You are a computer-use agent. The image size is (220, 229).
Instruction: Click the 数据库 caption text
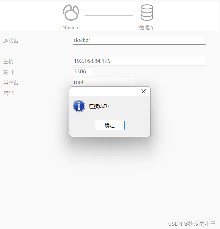pyautogui.click(x=147, y=28)
